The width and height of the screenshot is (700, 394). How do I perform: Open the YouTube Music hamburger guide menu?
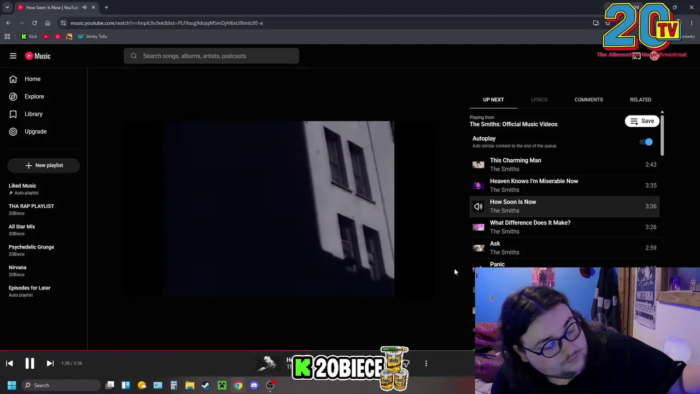[x=13, y=56]
